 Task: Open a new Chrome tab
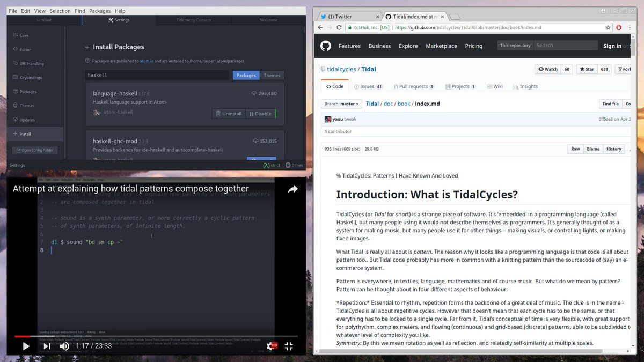click(455, 17)
